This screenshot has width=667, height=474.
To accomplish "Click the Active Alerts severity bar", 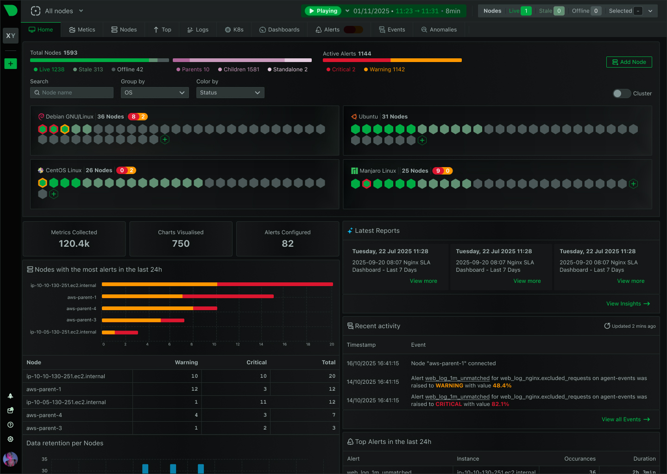I will [x=392, y=60].
